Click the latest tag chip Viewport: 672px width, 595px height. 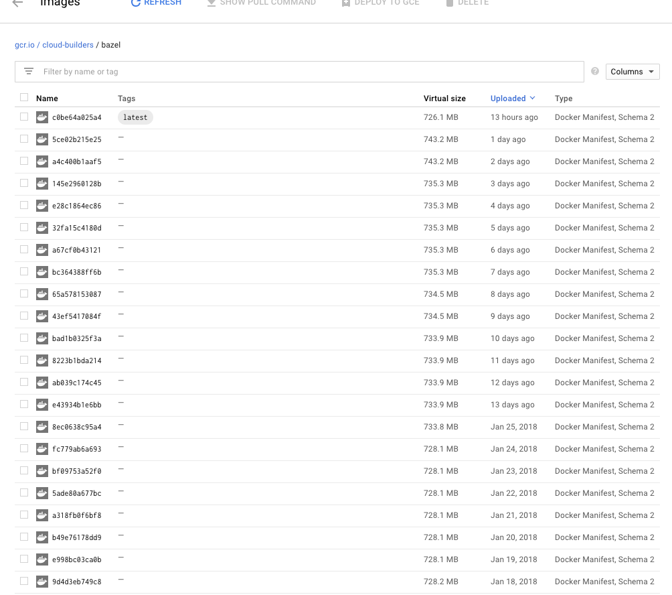[135, 117]
